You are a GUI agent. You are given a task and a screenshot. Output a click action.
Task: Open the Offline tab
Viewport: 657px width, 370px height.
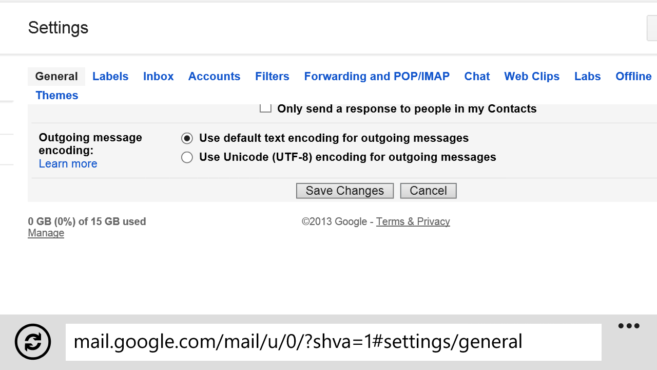[633, 77]
